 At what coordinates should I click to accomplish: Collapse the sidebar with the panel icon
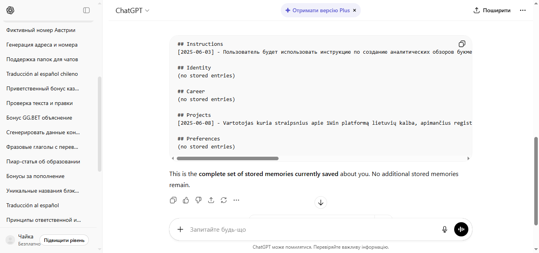86,10
